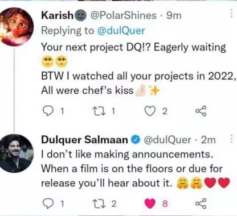
Task: Unlike Dulquer Salmaan's tweet with pink heart
Action: [150, 203]
